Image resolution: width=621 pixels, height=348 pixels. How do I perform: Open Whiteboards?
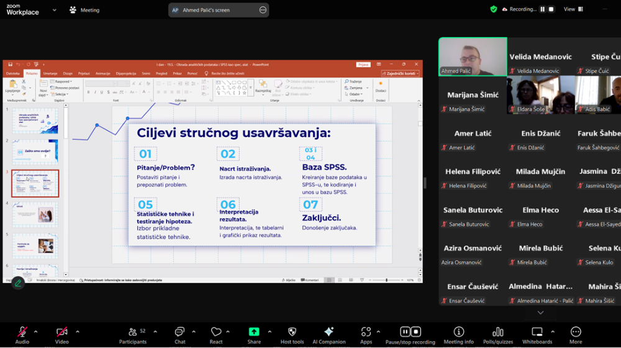pyautogui.click(x=537, y=335)
